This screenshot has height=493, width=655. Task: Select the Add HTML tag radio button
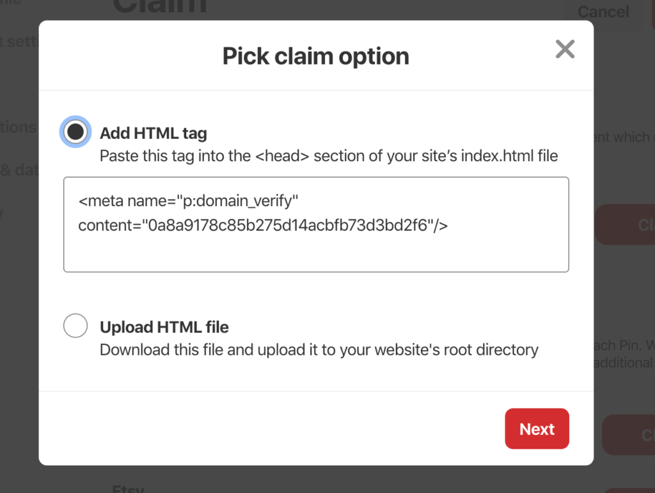pos(75,132)
